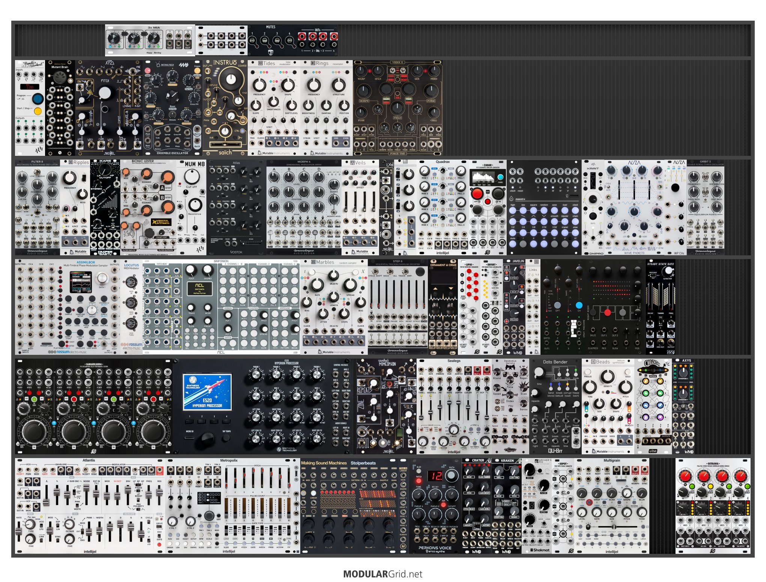Screen dimensions: 766x582
Task: Select the Ornament & Crime module
Action: [443, 307]
